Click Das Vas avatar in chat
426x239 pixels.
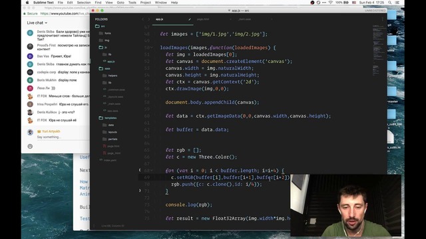tap(30, 56)
